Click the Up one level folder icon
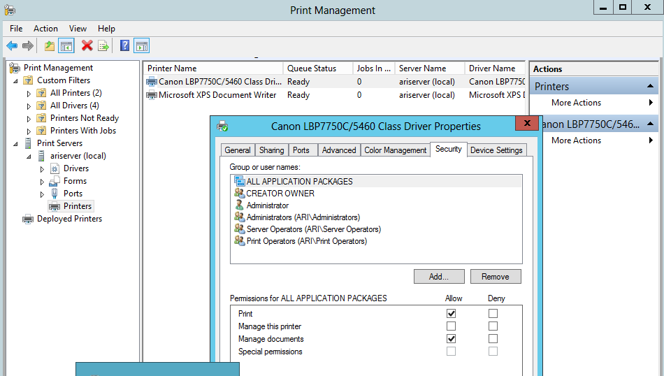664x376 pixels. [50, 45]
